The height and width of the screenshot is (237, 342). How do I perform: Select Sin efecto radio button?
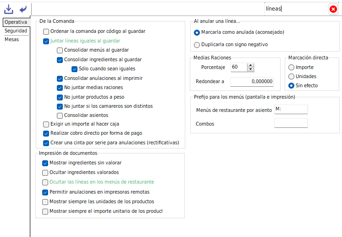tap(291, 86)
